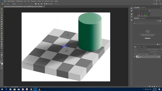Viewport: 162px width, 91px height.
Task: Select the Rectangular Marquee tool
Action: (x=2, y=11)
